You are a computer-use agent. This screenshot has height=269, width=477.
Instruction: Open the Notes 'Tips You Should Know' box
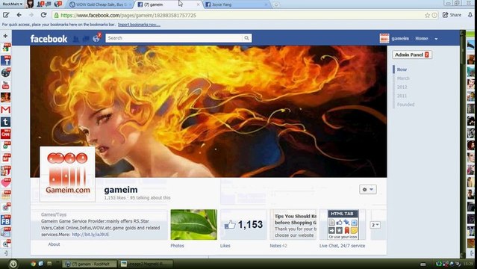[x=293, y=224]
